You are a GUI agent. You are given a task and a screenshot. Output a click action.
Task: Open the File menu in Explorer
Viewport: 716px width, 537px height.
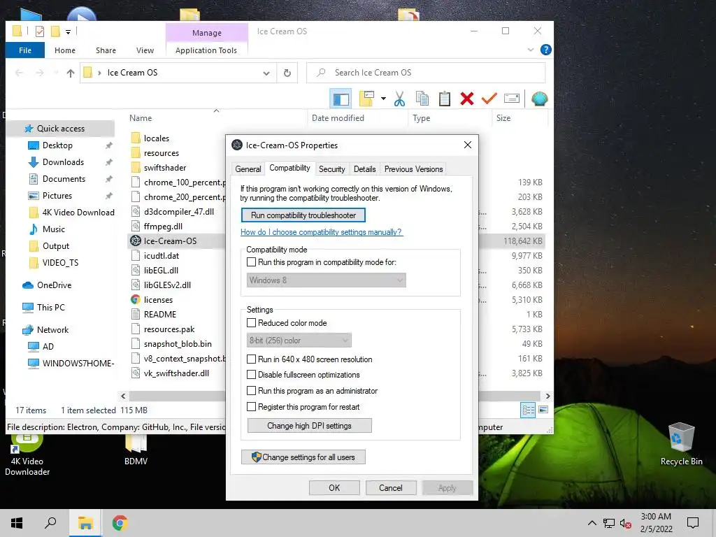pyautogui.click(x=25, y=50)
